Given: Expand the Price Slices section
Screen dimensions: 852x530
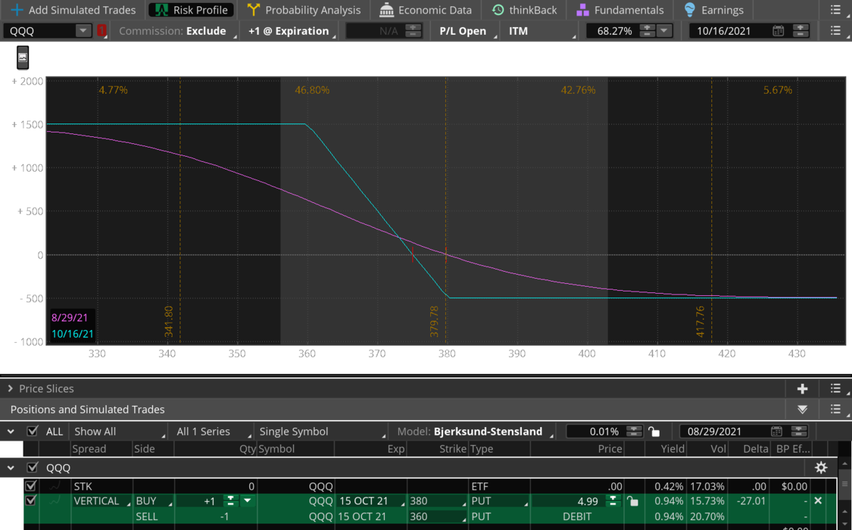Looking at the screenshot, I should coord(10,389).
